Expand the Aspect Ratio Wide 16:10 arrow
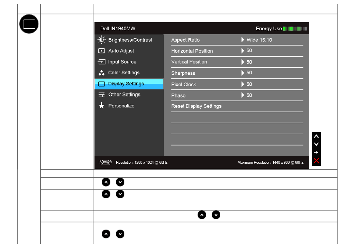The width and height of the screenshot is (351, 248). tap(243, 40)
